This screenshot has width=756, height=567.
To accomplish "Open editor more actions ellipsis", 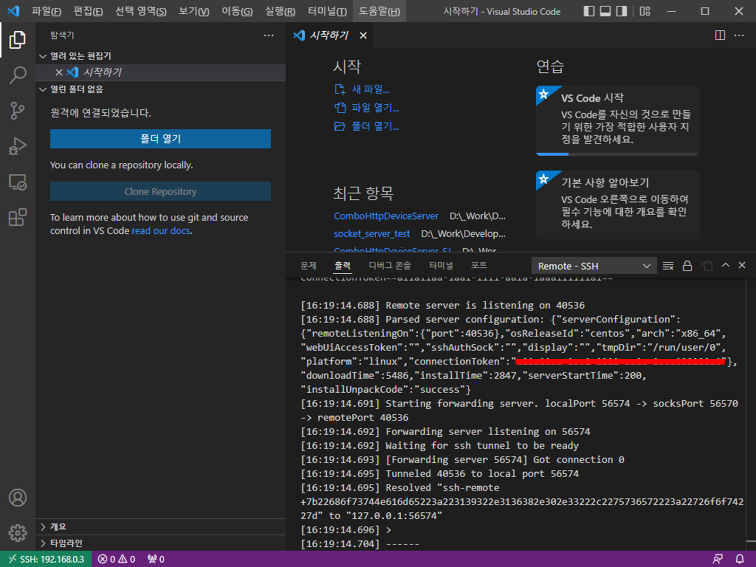I will tap(739, 35).
